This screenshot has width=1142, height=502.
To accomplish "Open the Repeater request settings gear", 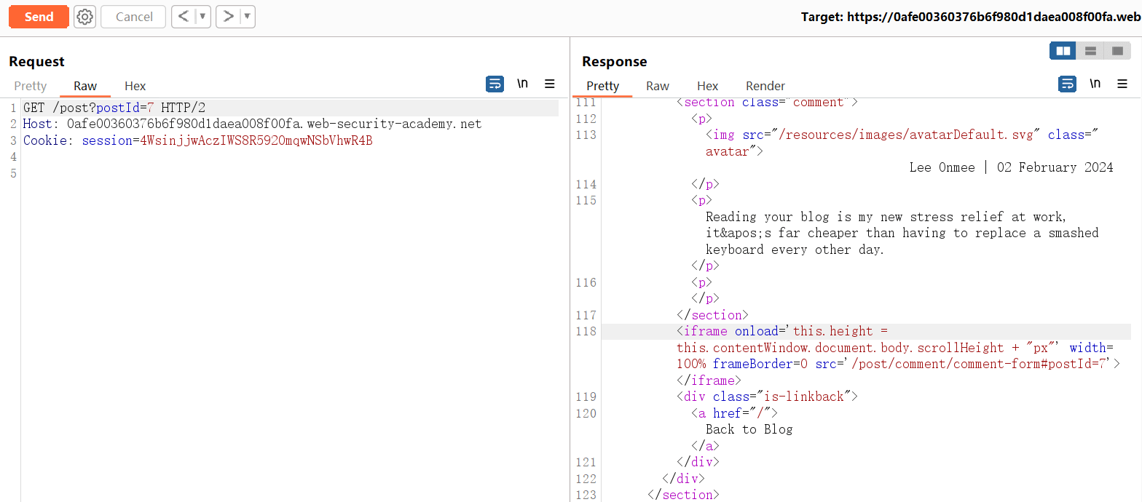I will [85, 17].
